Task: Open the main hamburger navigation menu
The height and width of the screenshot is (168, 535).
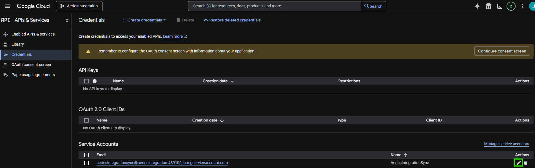Action: click(x=8, y=6)
